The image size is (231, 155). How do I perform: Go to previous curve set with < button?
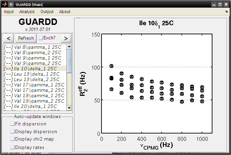click(8, 38)
